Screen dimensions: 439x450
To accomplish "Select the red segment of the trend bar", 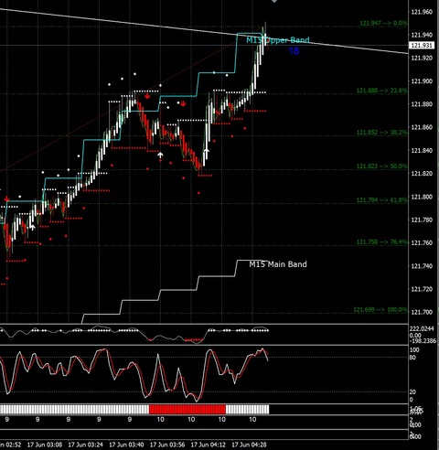I will [x=187, y=410].
